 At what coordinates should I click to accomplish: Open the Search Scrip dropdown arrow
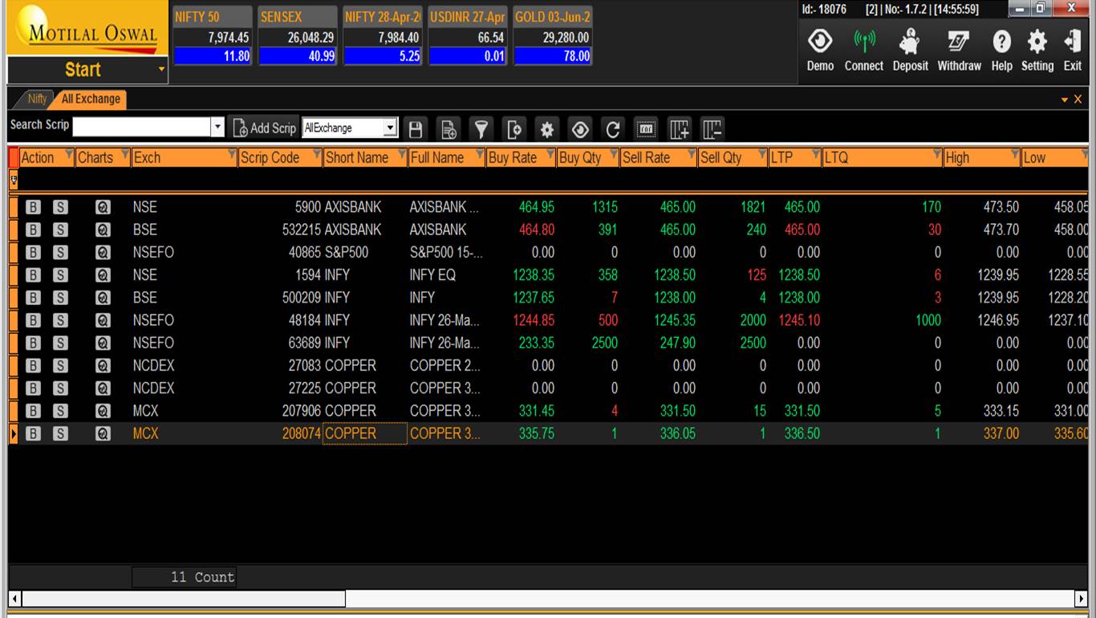(x=217, y=128)
